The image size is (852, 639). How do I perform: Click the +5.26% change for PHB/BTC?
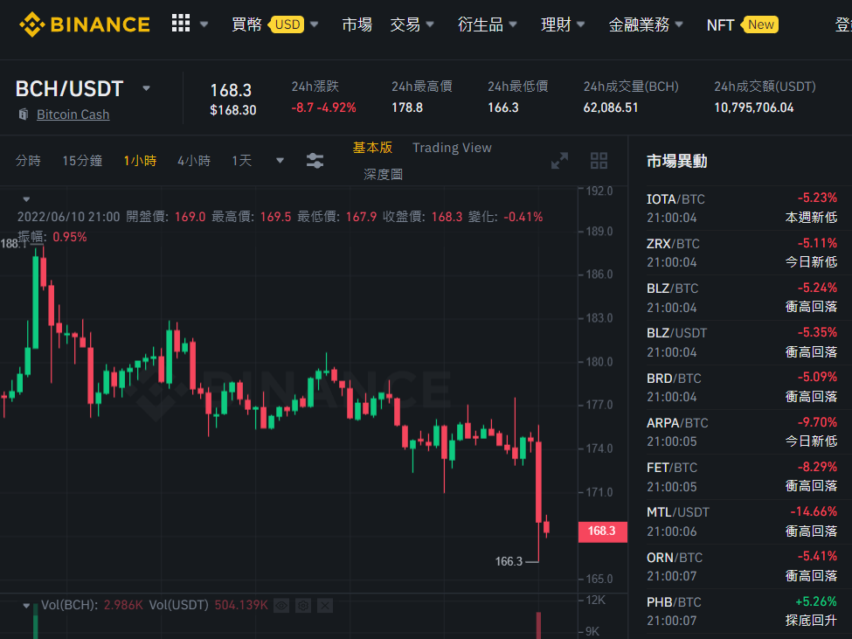pyautogui.click(x=816, y=601)
